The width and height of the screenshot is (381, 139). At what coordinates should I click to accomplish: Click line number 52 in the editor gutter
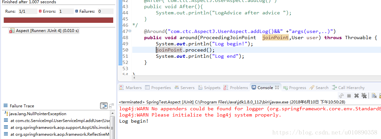coord(125,62)
